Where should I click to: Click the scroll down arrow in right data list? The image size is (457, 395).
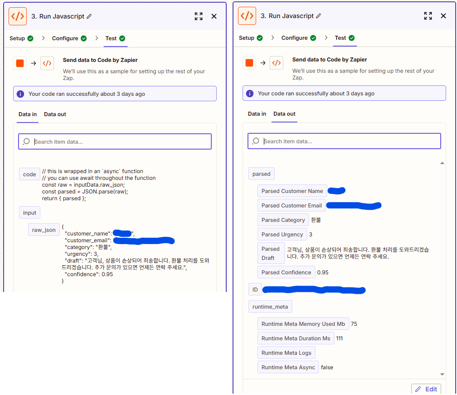(442, 374)
